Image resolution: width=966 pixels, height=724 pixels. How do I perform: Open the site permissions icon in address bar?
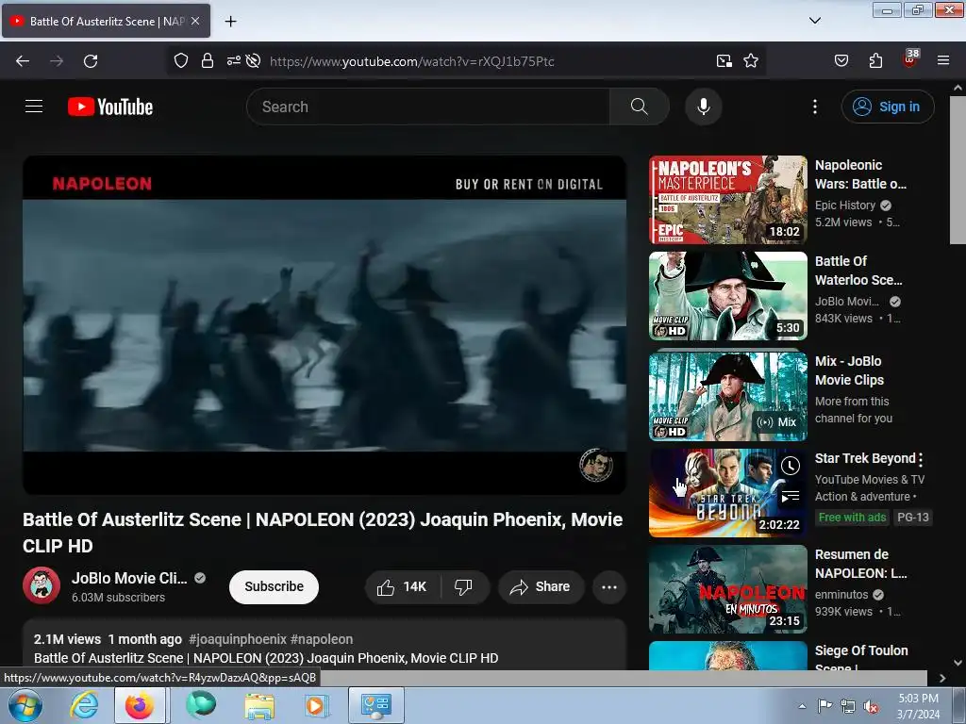point(234,61)
